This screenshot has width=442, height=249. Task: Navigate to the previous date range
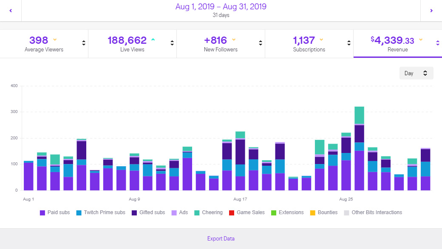click(10, 11)
